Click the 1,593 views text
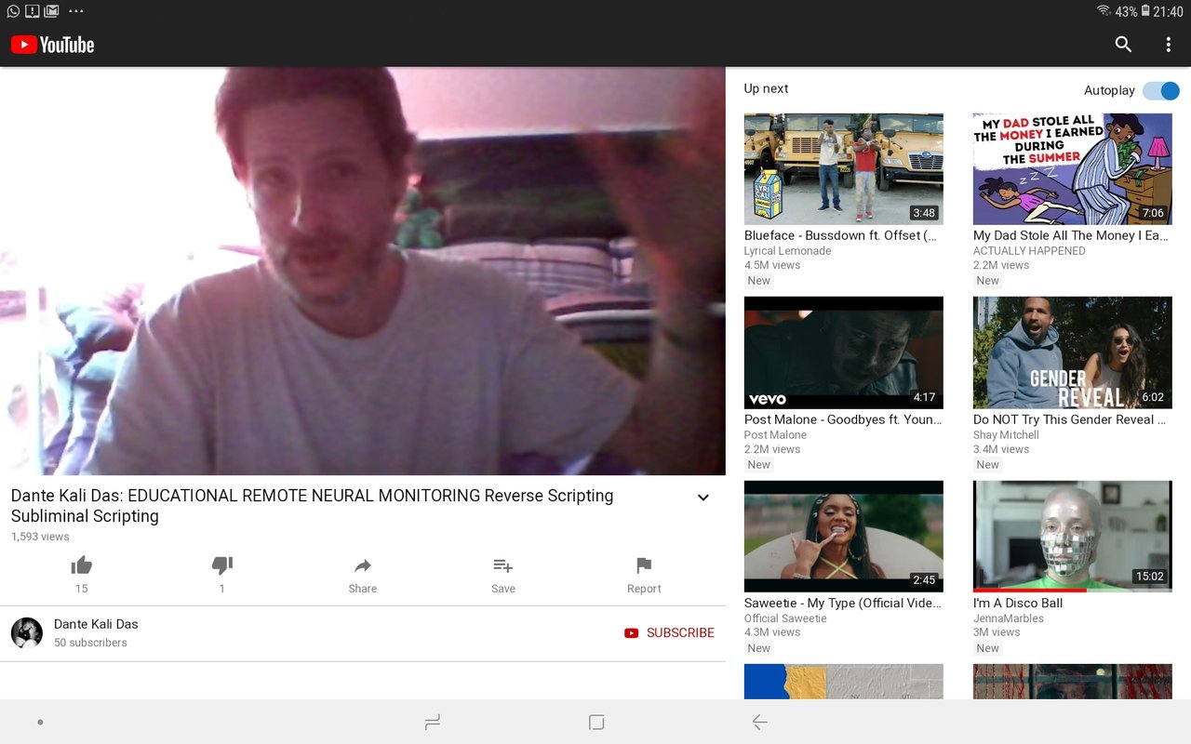 tap(40, 537)
